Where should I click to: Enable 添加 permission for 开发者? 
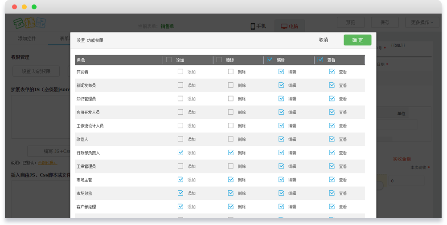click(x=180, y=72)
